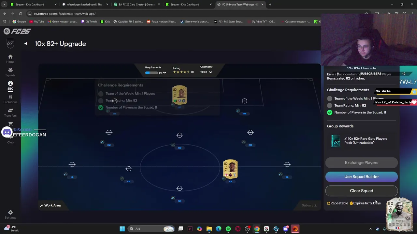This screenshot has width=417, height=234.
Task: Click the Repeatable label
Action: [338, 203]
